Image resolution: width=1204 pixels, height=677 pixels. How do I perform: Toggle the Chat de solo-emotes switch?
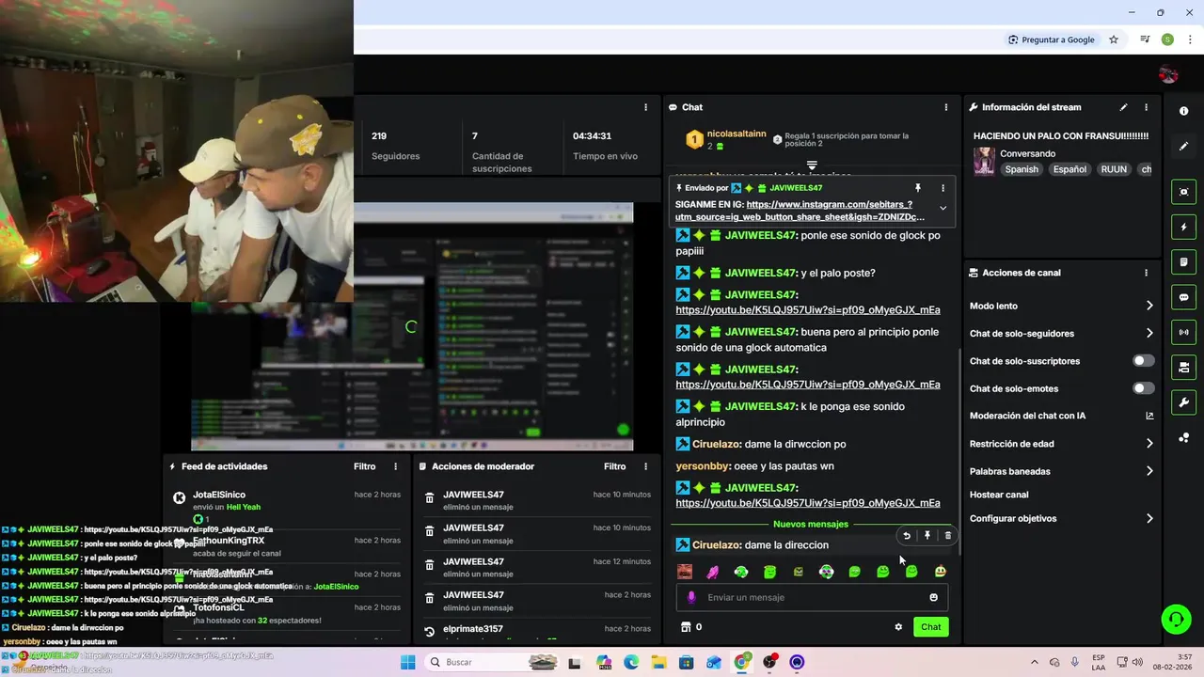1143,388
